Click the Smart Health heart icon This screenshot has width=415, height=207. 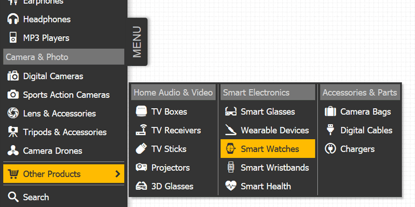230,186
